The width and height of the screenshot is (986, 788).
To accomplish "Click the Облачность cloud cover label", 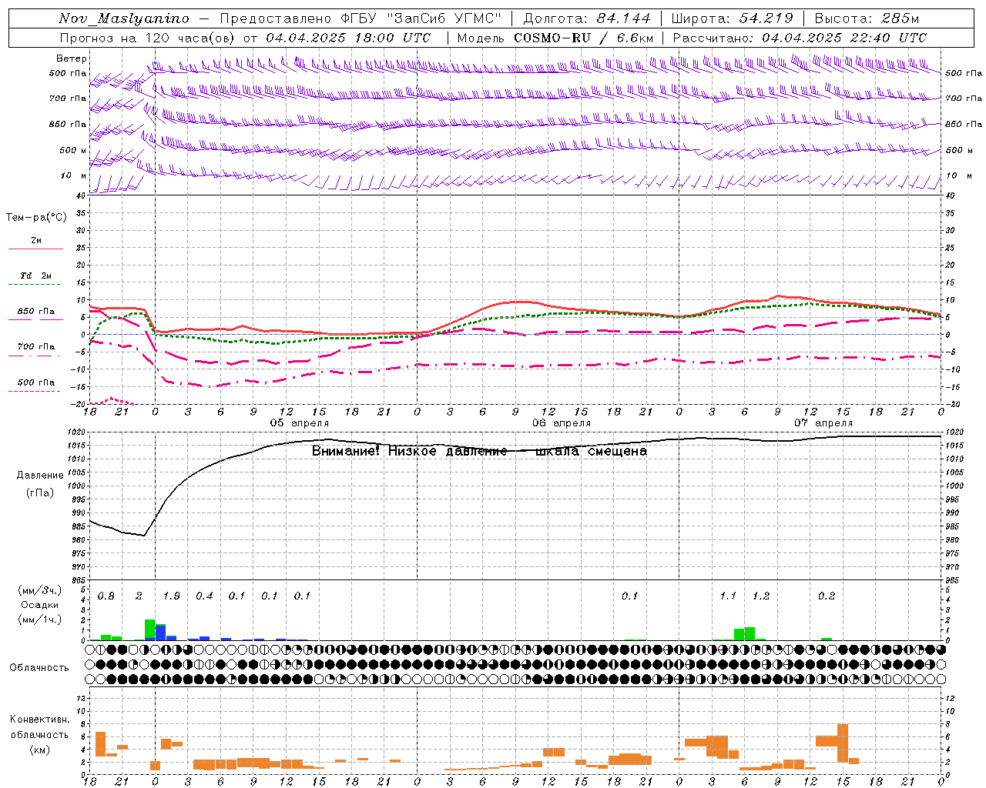I will pos(39,668).
